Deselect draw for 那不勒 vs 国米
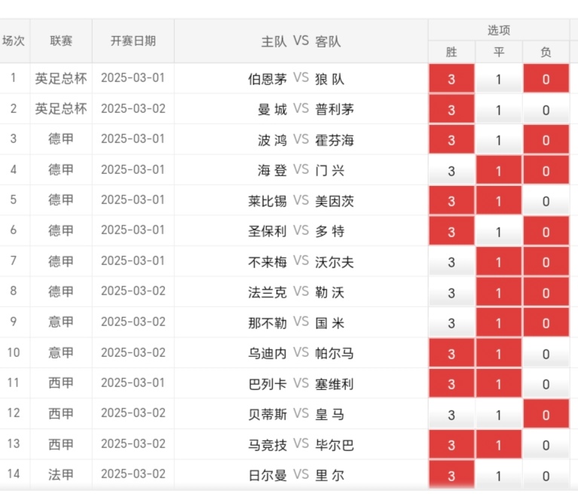 [499, 323]
